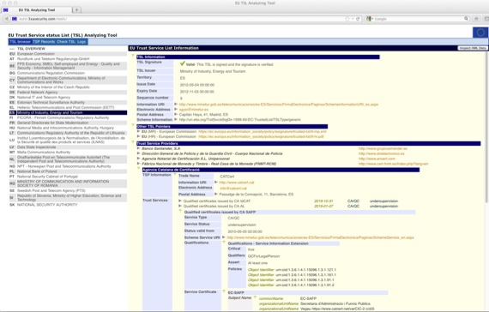The image size is (489, 312).
Task: Open the Check TSL menu tab
Action: click(x=66, y=42)
